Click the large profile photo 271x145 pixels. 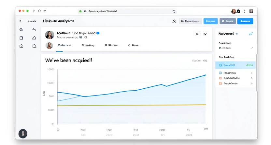[x=50, y=35]
